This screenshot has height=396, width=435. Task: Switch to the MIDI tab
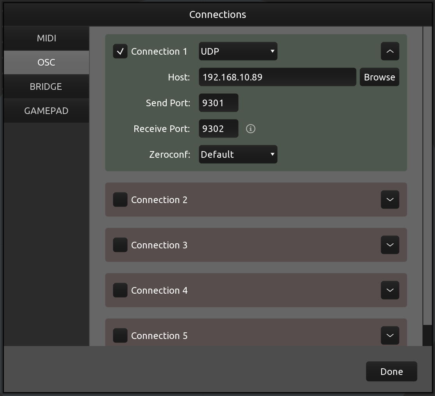(x=46, y=38)
